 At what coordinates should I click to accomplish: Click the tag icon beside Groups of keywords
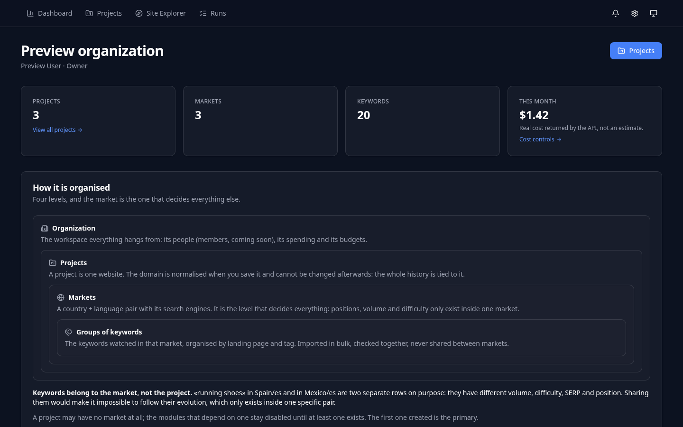tap(69, 332)
